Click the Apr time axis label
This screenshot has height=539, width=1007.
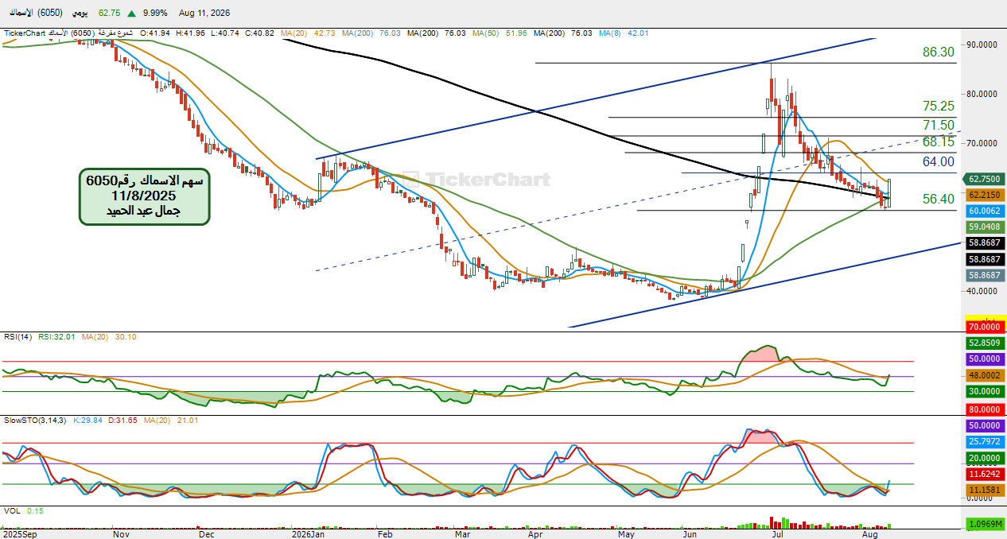[537, 535]
